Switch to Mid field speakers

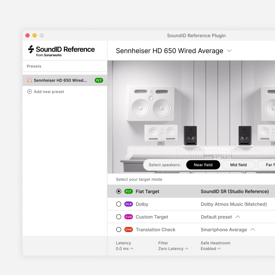pos(238,165)
